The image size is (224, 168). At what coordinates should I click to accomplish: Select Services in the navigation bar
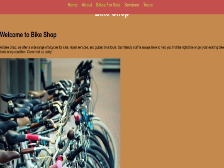tap(132, 5)
